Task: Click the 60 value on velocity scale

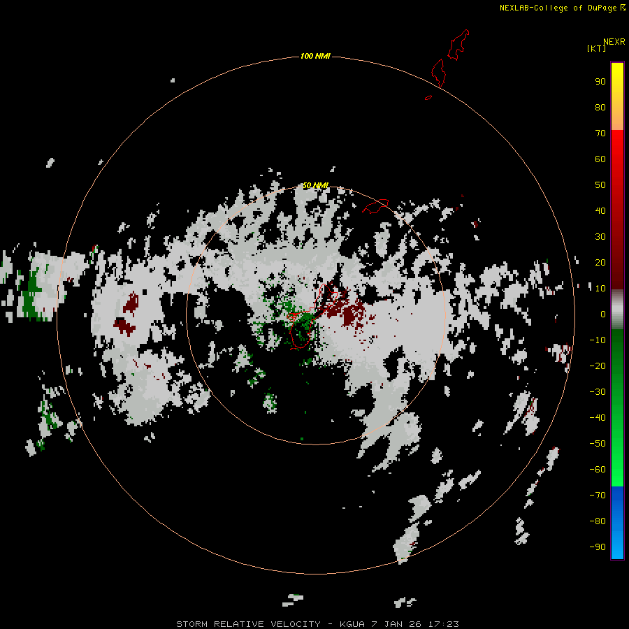Action: pyautogui.click(x=600, y=159)
